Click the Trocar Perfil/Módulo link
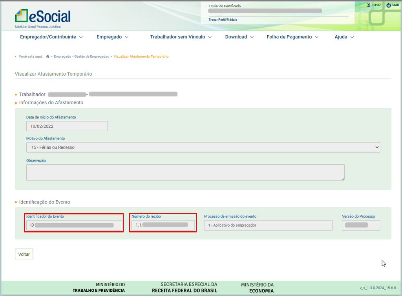 [x=223, y=20]
